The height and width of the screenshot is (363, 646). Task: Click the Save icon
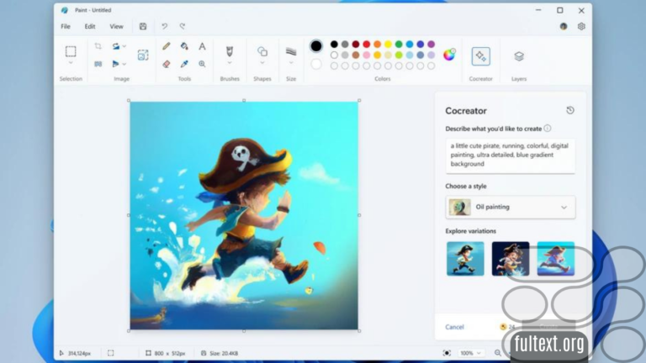pyautogui.click(x=143, y=26)
